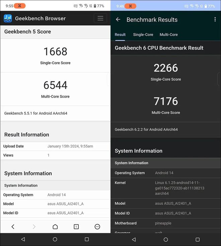The height and width of the screenshot is (246, 221).
Task: Open the Geekbench Browser hamburger menu
Action: 100,18
